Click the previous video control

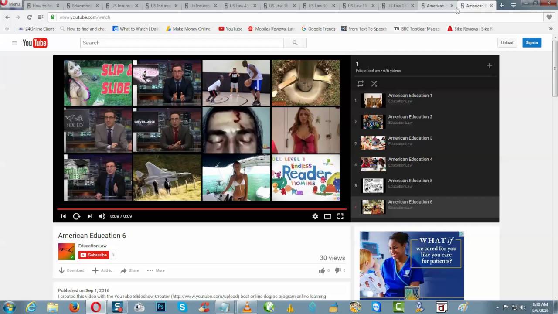click(x=63, y=216)
